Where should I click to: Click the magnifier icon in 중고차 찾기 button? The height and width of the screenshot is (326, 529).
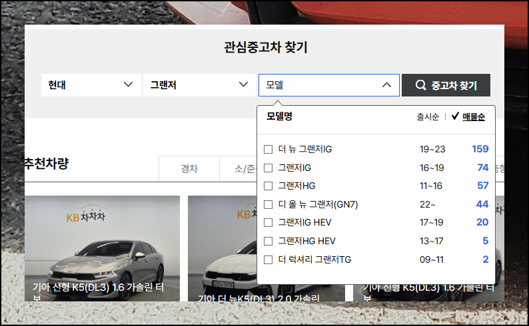click(x=420, y=85)
